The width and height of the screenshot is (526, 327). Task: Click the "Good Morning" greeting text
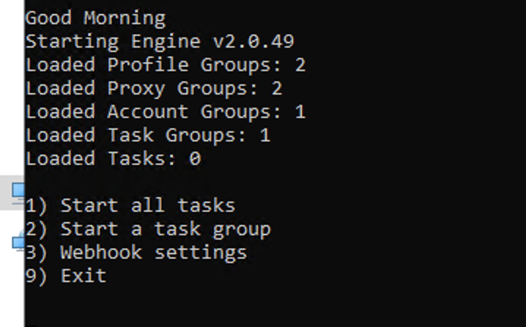[95, 18]
